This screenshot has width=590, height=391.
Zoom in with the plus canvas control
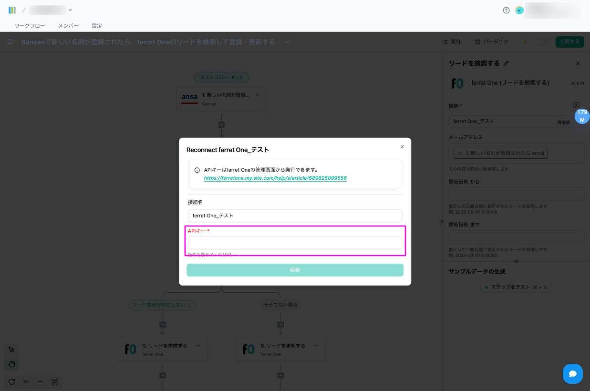click(26, 382)
